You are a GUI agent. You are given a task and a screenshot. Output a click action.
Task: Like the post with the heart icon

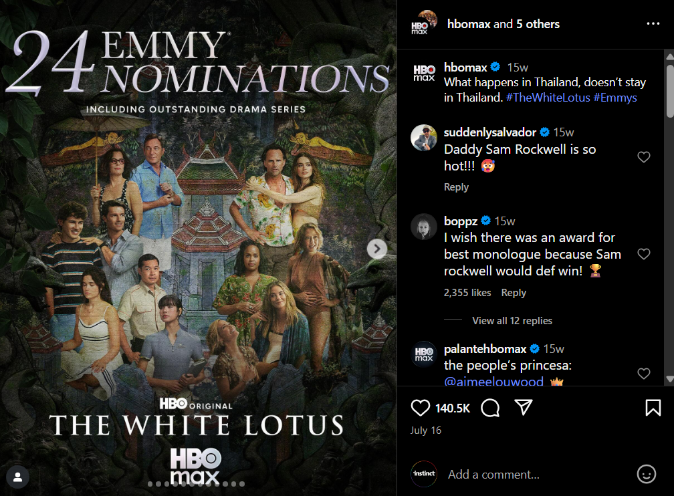pyautogui.click(x=420, y=408)
